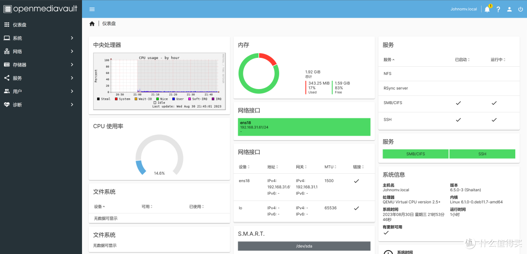Click the 343.25 MiB used memory value
This screenshot has width=527, height=254.
(319, 83)
